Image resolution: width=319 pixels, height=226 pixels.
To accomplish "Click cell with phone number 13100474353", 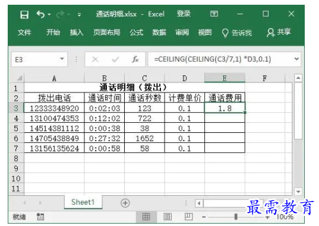I will coord(54,118).
